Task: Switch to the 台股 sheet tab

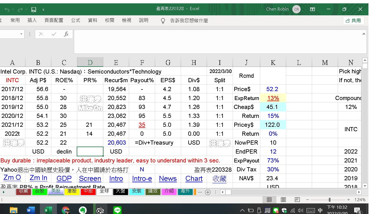Action: point(39,191)
